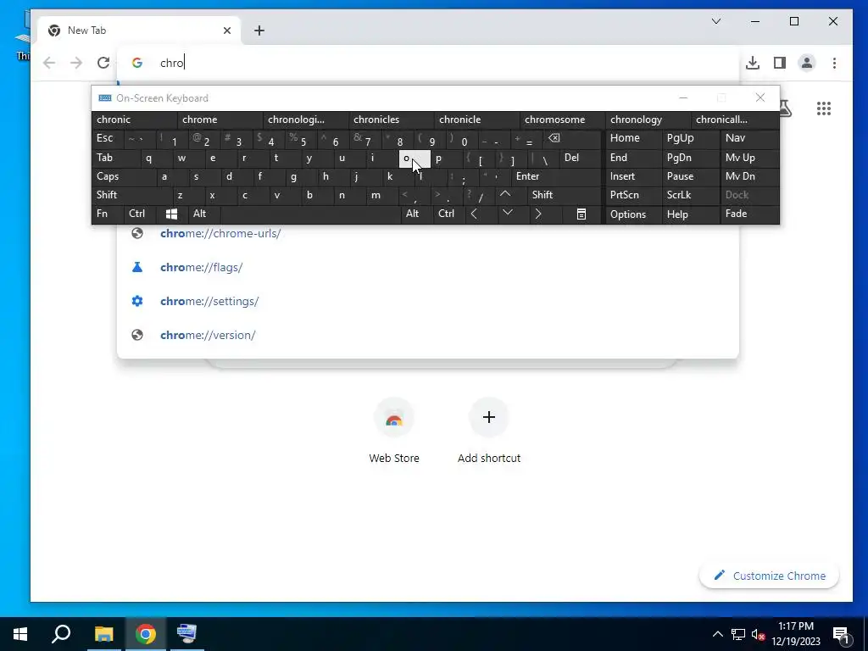Toggle left Ctrl key on keyboard
Viewport: 868px width, 651px height.
[x=142, y=214]
